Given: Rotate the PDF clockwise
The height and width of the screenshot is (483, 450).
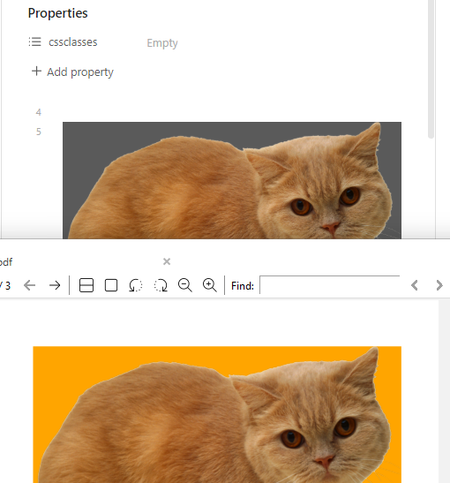Looking at the screenshot, I should (161, 285).
